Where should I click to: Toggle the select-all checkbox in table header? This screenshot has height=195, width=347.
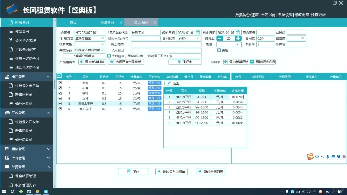coord(60,76)
